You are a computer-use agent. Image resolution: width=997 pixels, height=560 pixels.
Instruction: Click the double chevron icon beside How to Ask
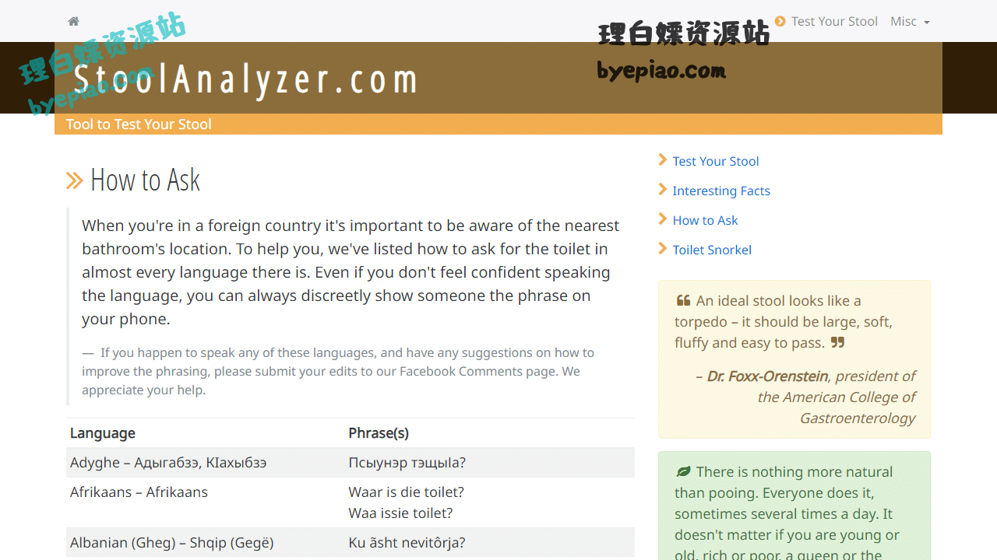click(75, 180)
